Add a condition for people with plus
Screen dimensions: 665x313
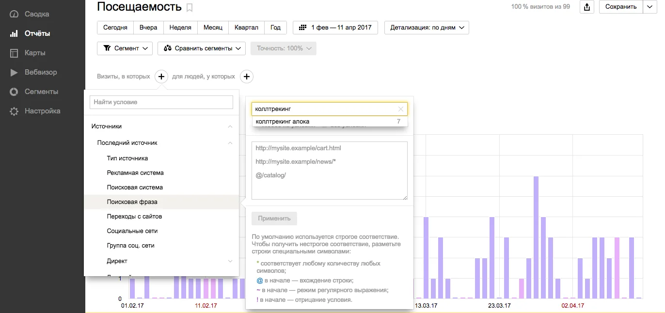click(x=247, y=77)
